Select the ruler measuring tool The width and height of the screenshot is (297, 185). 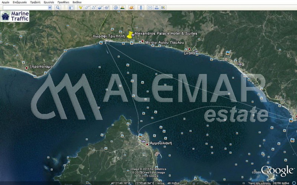click(141, 7)
